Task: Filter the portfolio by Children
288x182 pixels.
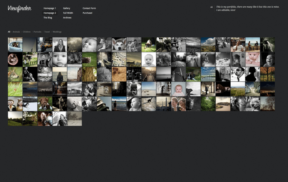Action: (27, 32)
